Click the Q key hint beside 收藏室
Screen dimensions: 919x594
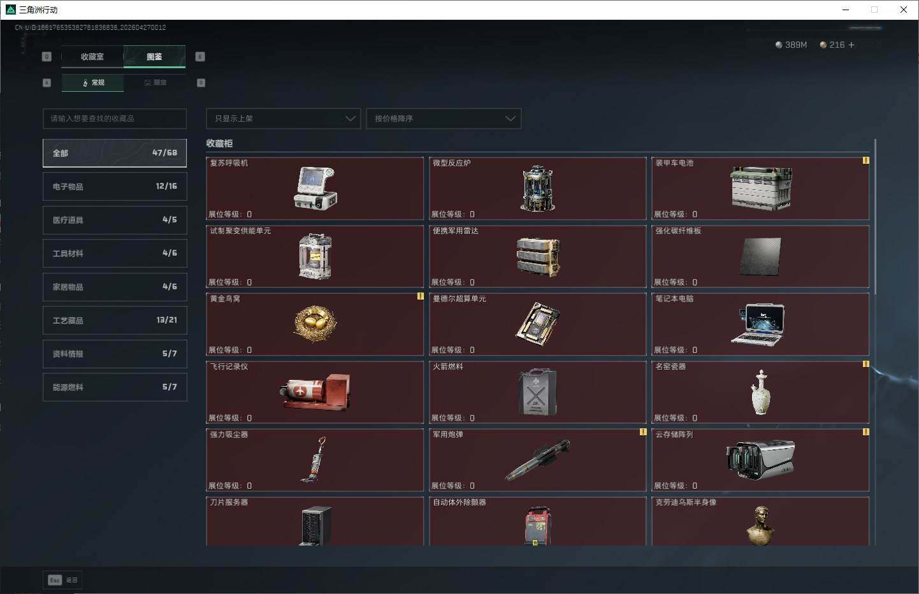coord(47,57)
